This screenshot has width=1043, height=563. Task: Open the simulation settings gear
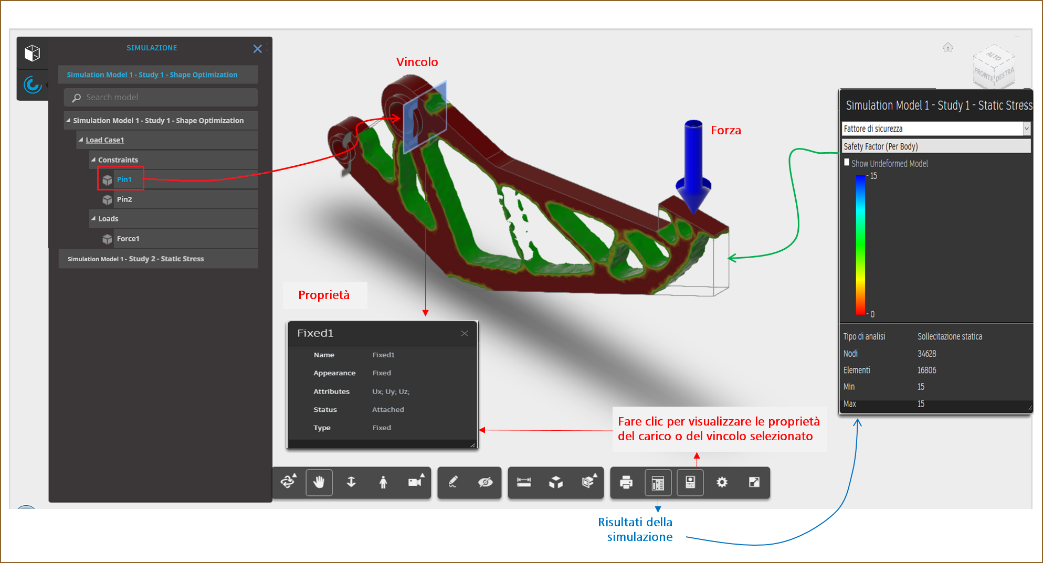pyautogui.click(x=722, y=482)
